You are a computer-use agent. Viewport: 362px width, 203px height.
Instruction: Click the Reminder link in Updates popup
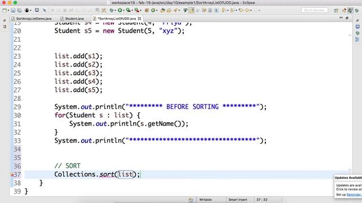tap(354, 195)
